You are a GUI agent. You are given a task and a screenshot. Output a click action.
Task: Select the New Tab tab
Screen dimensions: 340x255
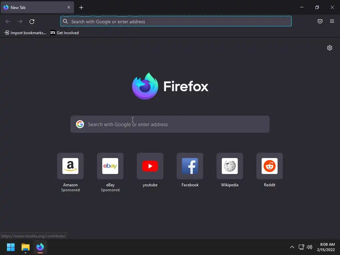[x=37, y=7]
